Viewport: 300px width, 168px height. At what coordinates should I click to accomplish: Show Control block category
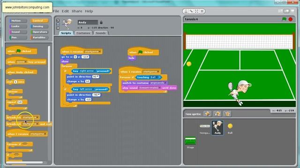pos(39,21)
